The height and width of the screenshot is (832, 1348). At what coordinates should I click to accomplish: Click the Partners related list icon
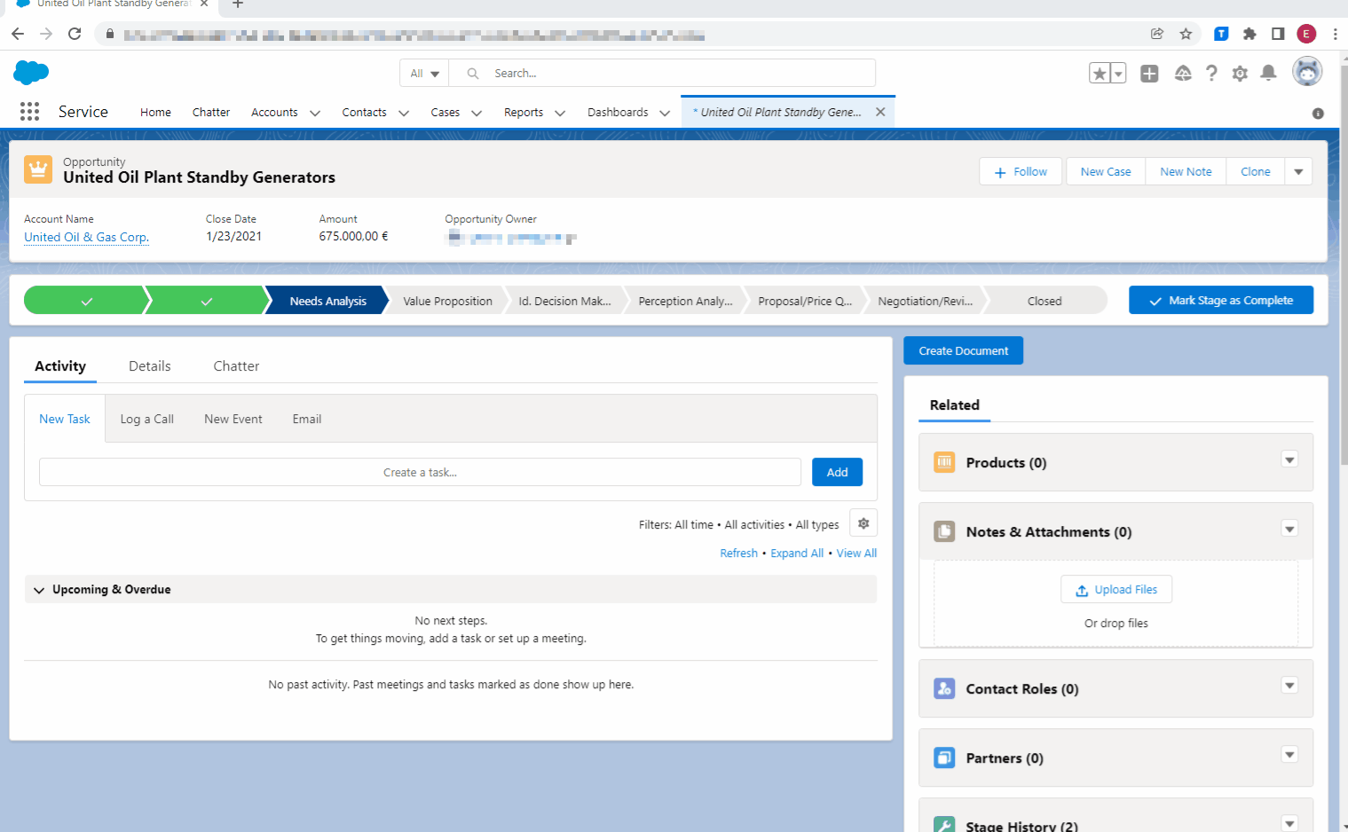click(944, 757)
